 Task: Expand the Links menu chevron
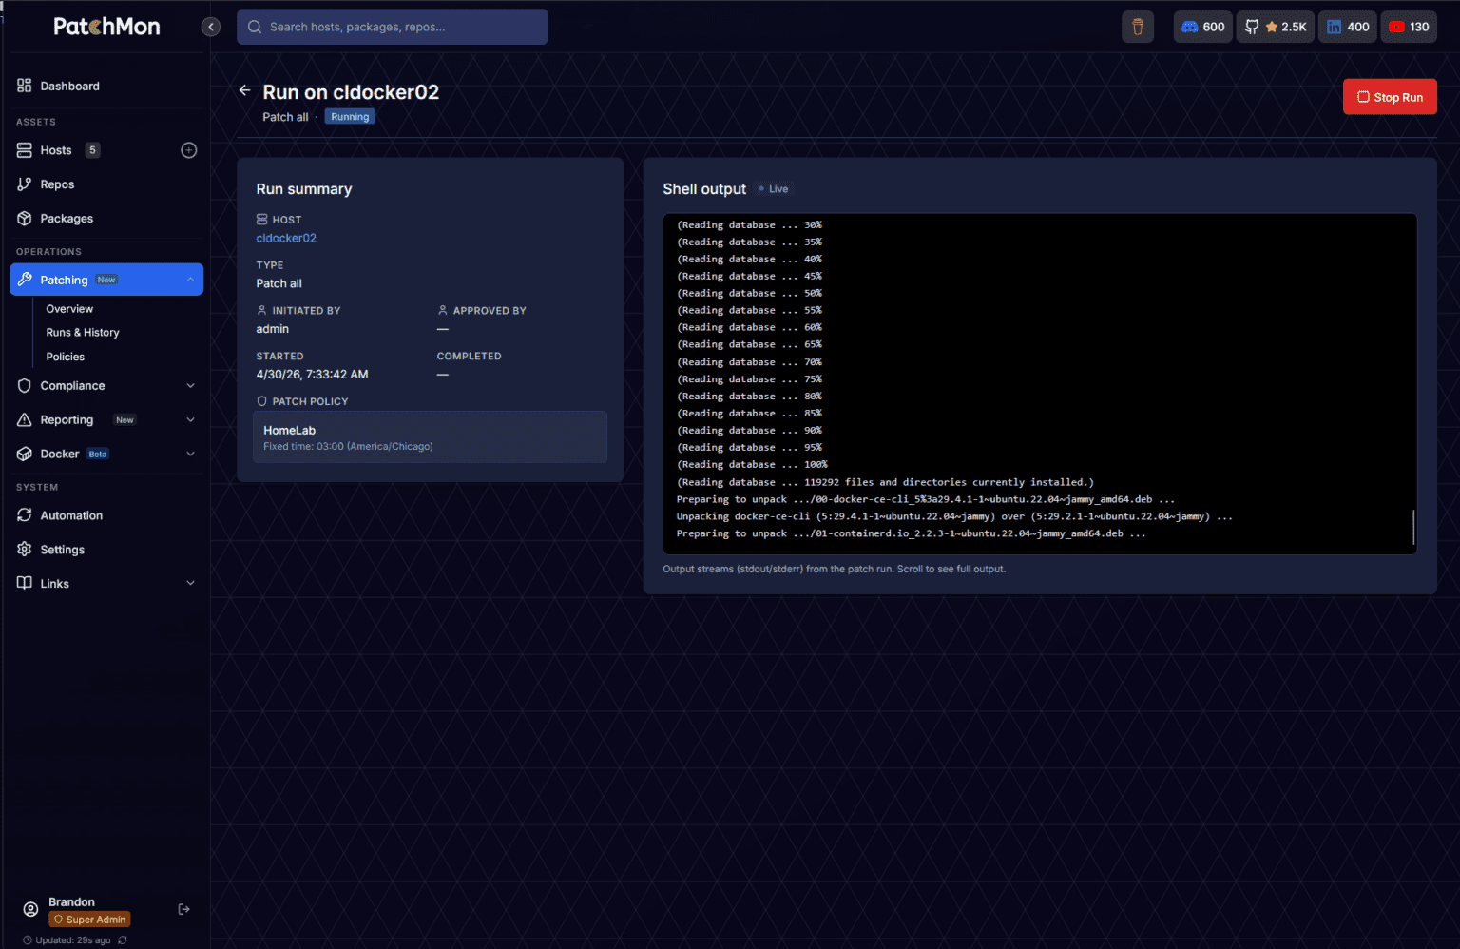190,584
